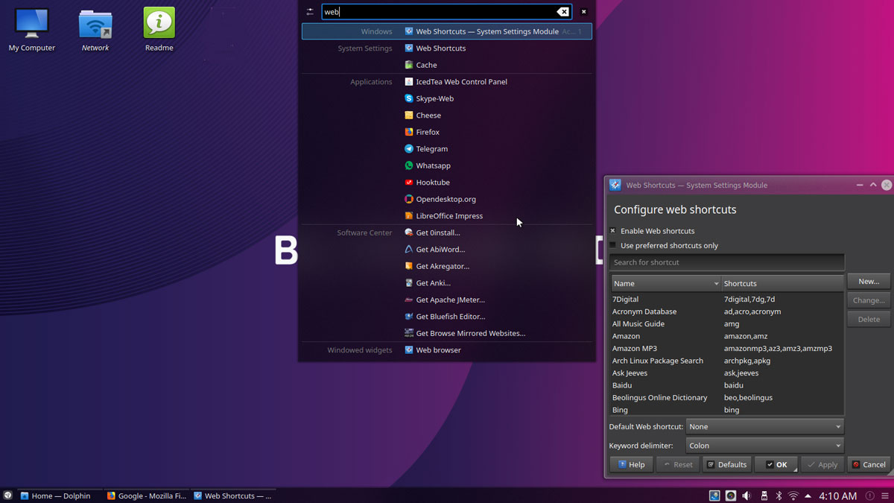Click the Web browser widget icon
The height and width of the screenshot is (503, 894).
(x=409, y=350)
